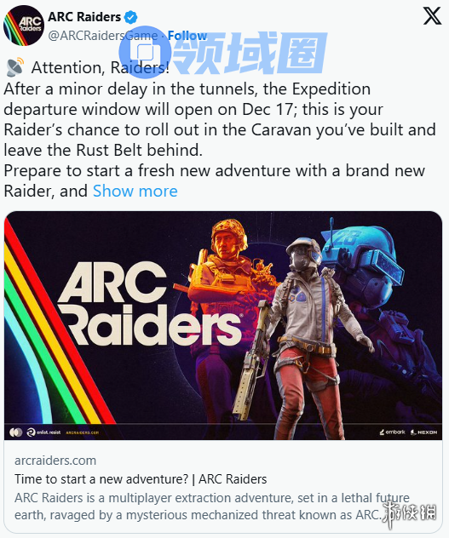Click the 领域圈 watermark logo

222,53
